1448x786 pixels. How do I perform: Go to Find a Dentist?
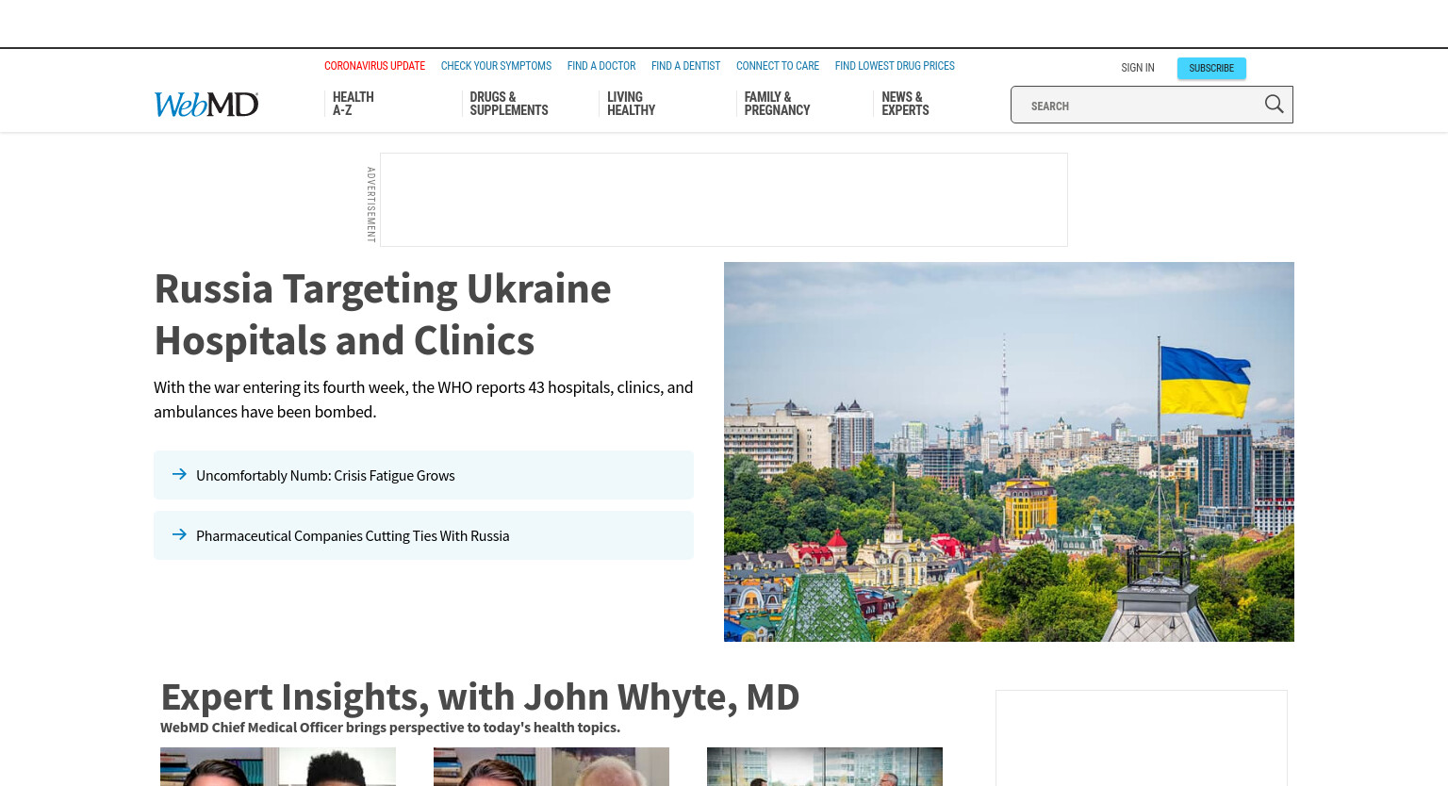685,66
